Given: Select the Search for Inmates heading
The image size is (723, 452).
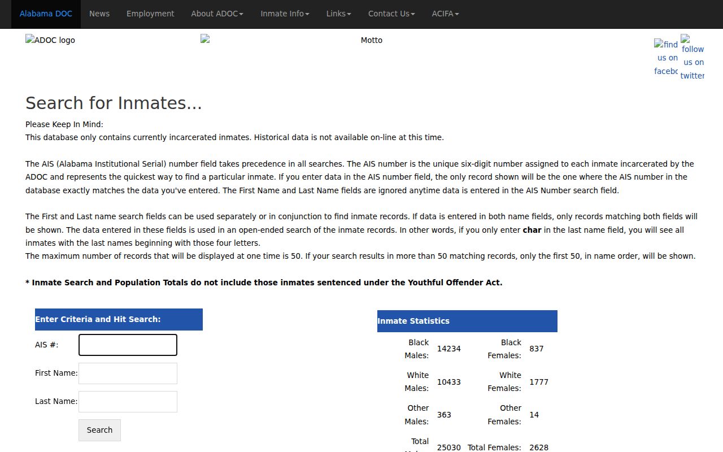Looking at the screenshot, I should pos(114,103).
